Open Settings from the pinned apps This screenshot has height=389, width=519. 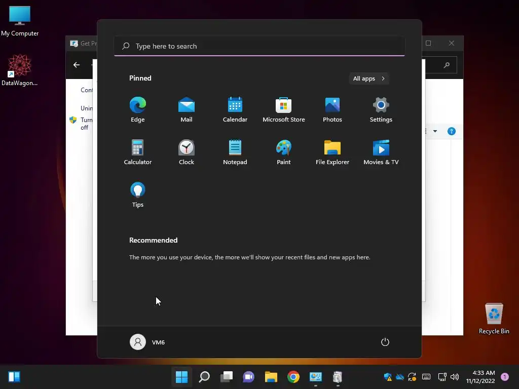(381, 109)
